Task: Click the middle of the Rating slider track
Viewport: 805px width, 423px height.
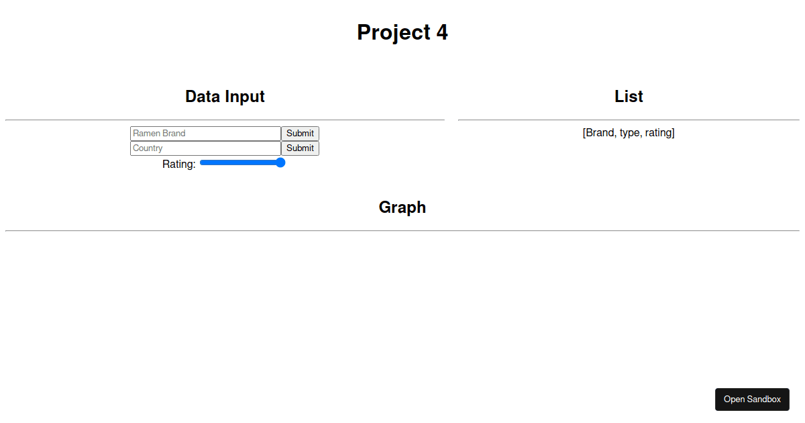Action: pyautogui.click(x=241, y=162)
